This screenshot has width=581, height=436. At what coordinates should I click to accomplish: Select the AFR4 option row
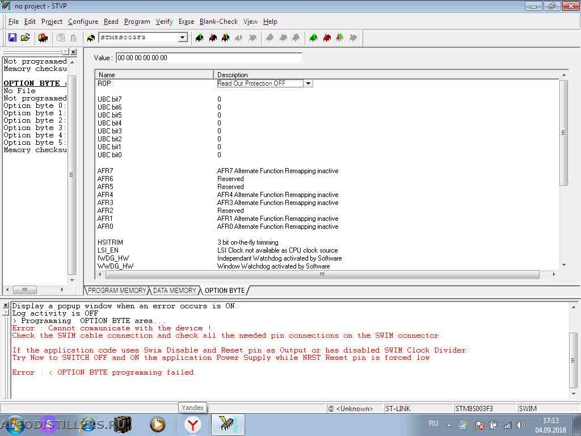point(327,195)
